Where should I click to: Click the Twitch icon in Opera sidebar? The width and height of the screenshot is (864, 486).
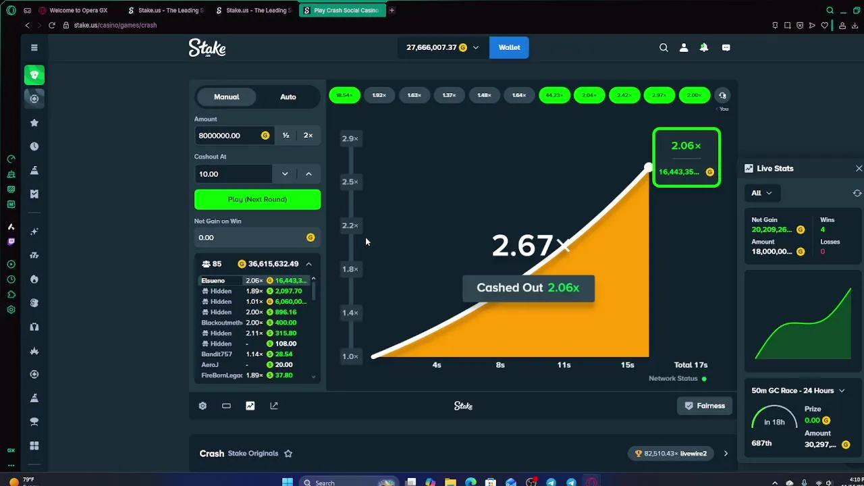pos(11,241)
